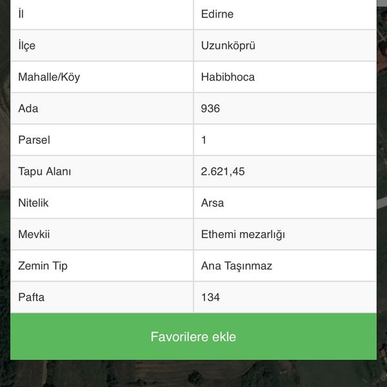The image size is (387, 387).
Task: Select the Edirne value in İl row
Action: click(x=217, y=14)
